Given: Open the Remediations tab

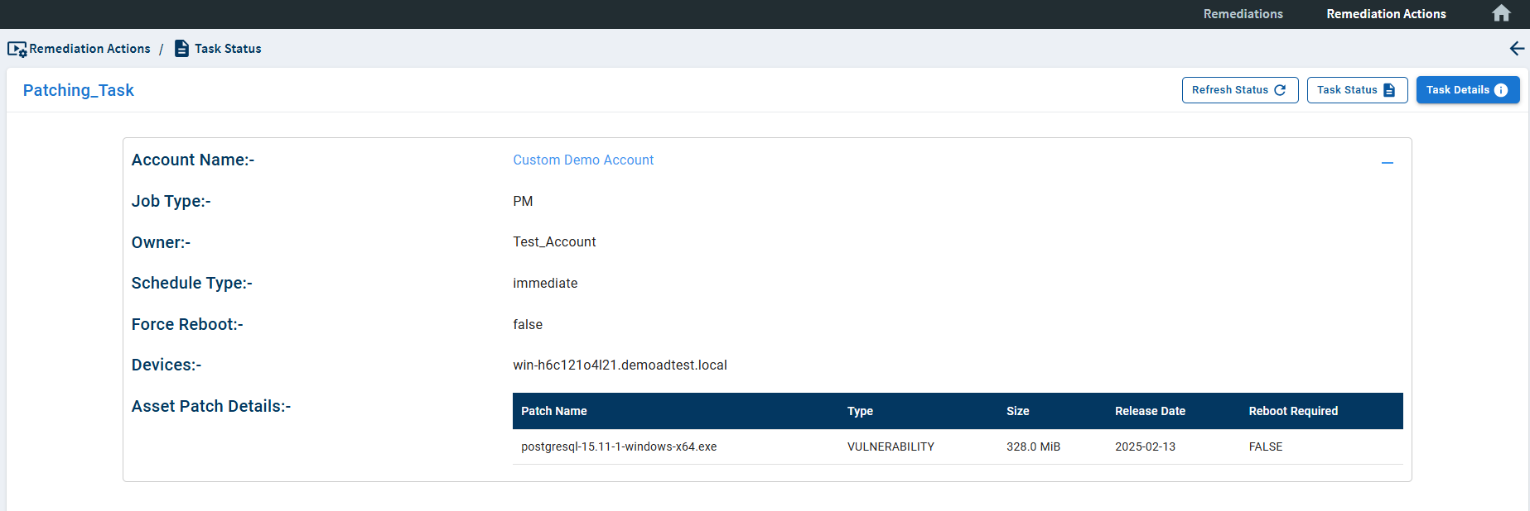Looking at the screenshot, I should point(1243,14).
